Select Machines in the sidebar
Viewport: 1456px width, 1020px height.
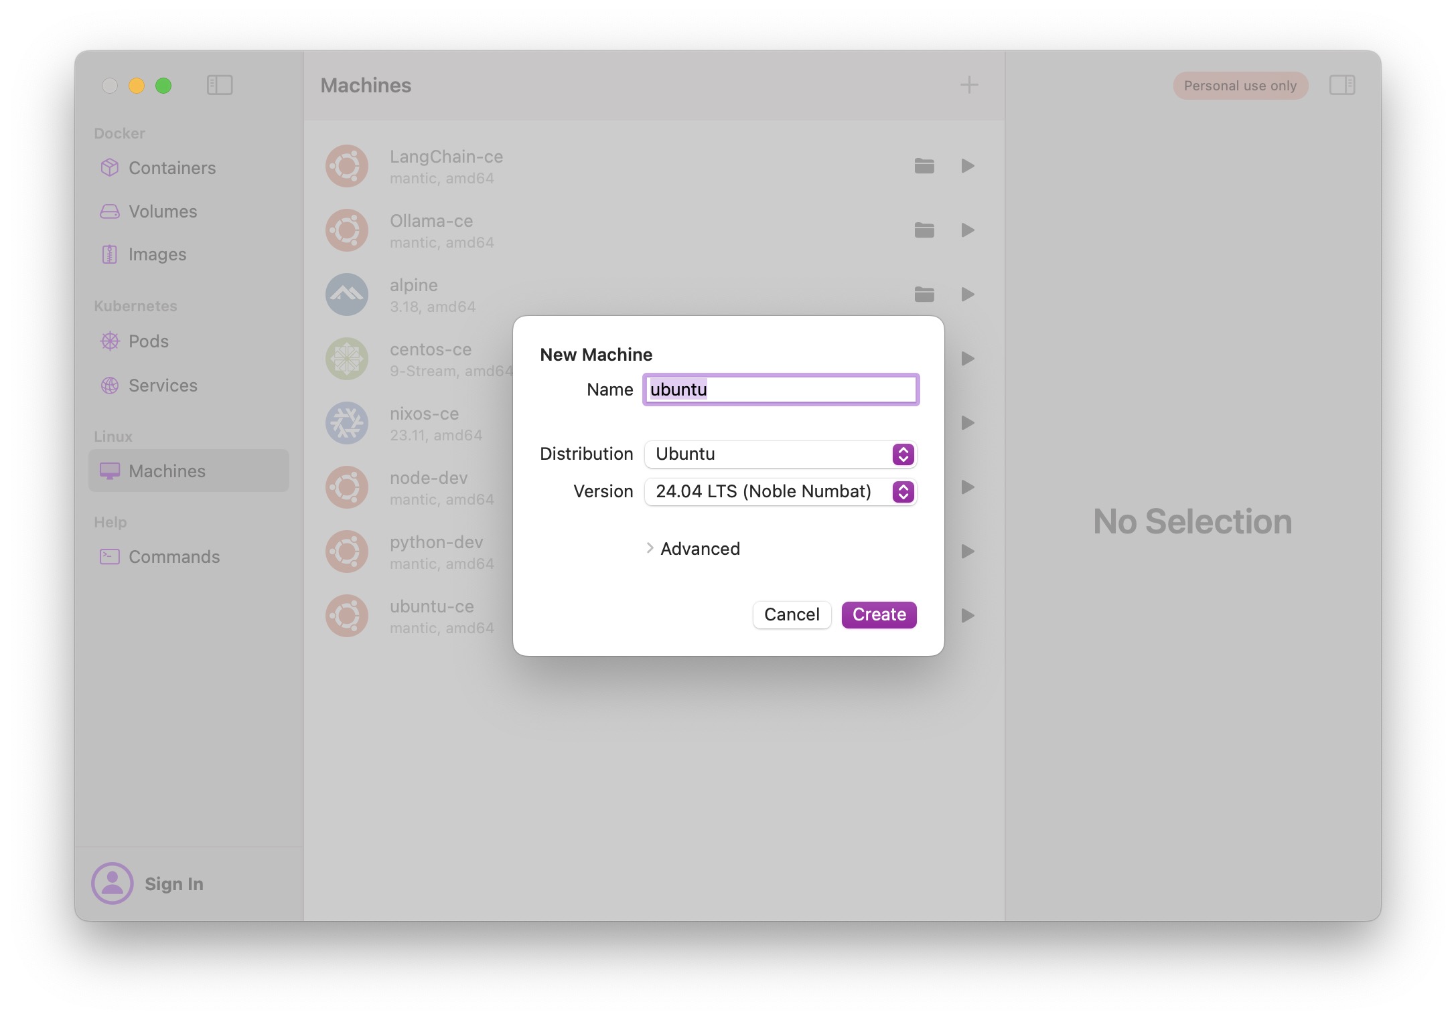pos(189,471)
